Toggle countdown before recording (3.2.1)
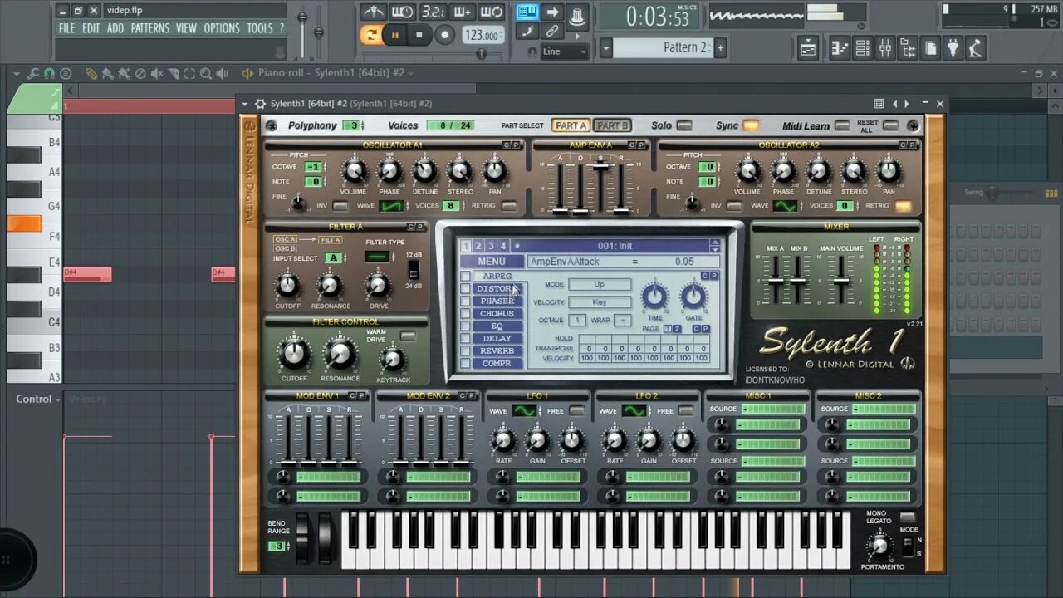This screenshot has width=1063, height=598. (433, 12)
